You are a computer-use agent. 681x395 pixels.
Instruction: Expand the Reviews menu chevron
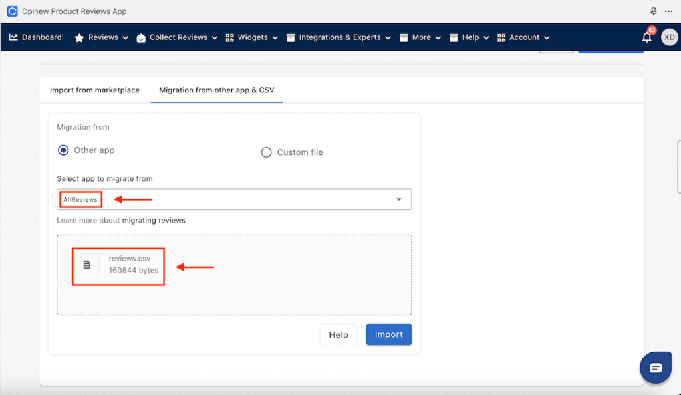[x=125, y=38]
